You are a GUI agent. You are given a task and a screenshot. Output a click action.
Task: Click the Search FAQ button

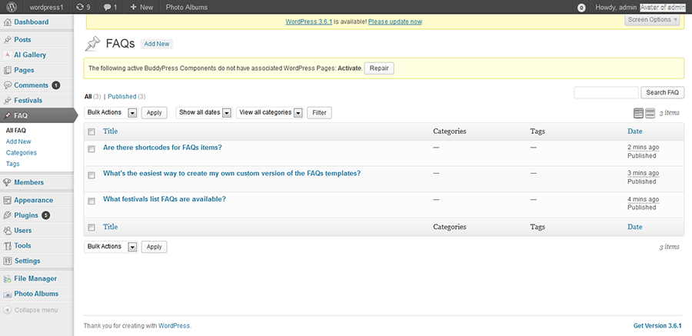tap(663, 93)
